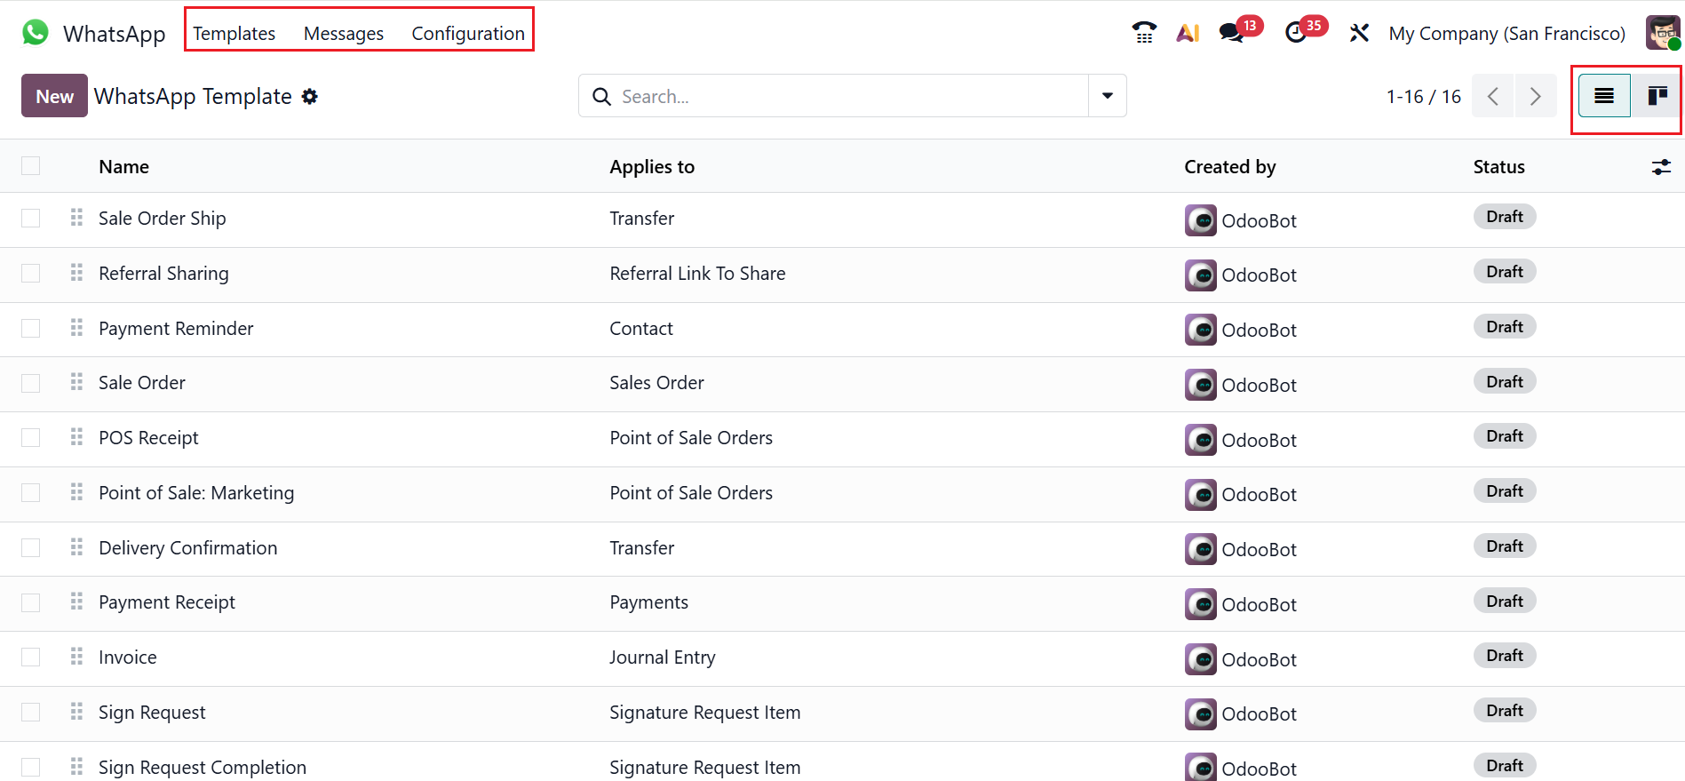Open the conversations chat icon
This screenshot has width=1685, height=781.
click(x=1231, y=33)
